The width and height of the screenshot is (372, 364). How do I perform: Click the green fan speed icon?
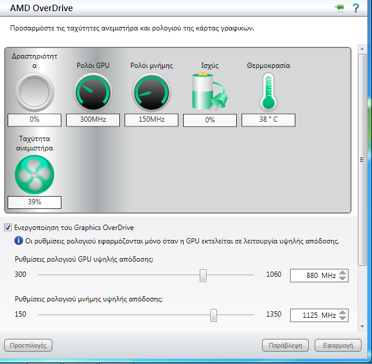[x=35, y=174]
